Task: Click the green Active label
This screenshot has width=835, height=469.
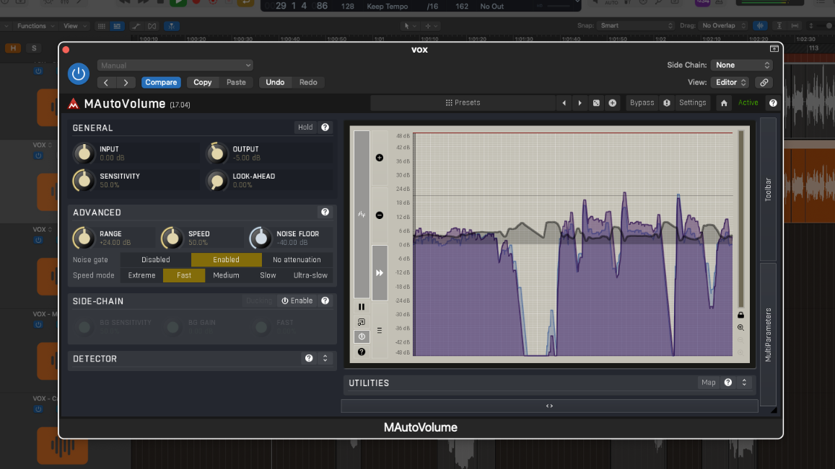Action: coord(748,102)
